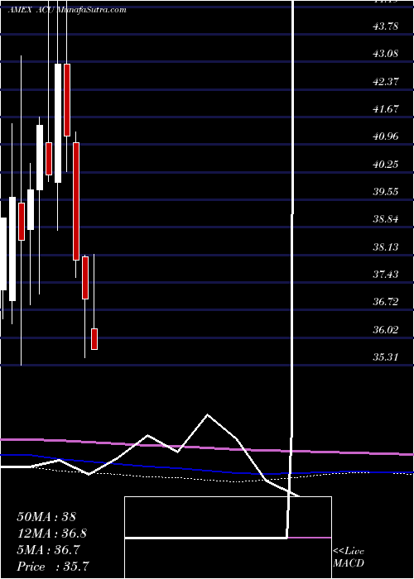Click the tall red candlestick body spanning 40.96 to 38.13
This screenshot has width=414, height=579.
click(76, 202)
